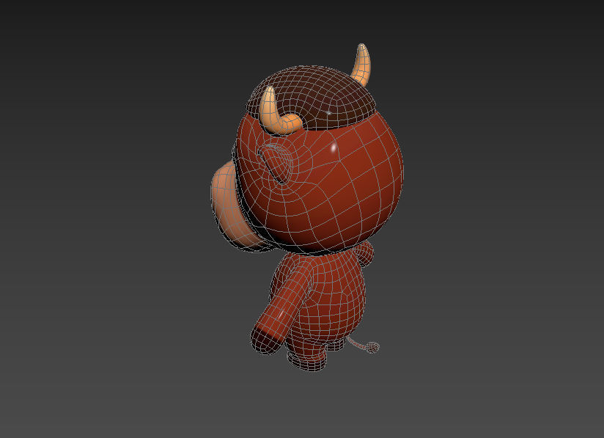Select the curled tail tip

click(372, 348)
